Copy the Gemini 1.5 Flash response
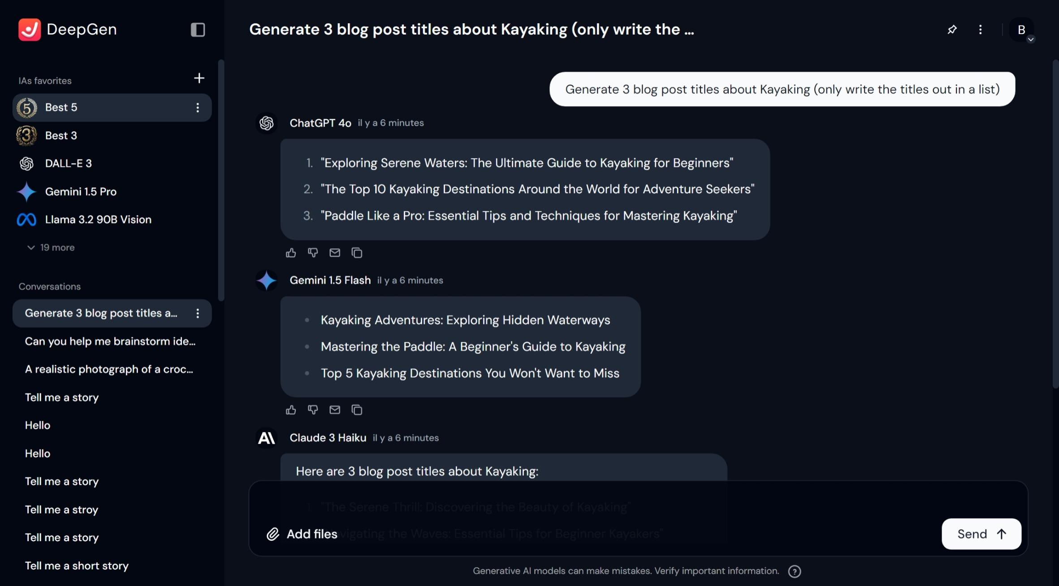The height and width of the screenshot is (586, 1059). coord(357,410)
